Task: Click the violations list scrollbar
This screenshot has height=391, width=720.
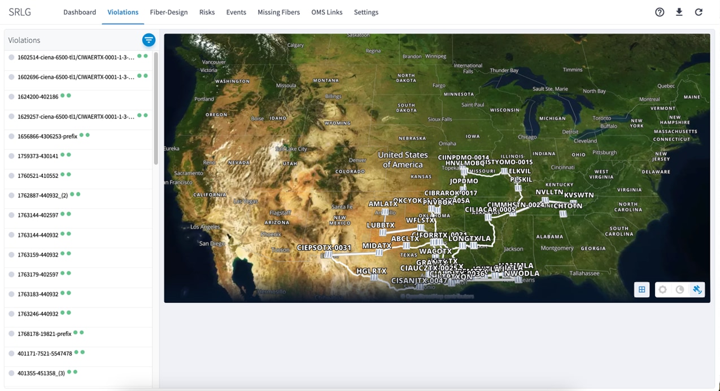Action: (x=156, y=108)
